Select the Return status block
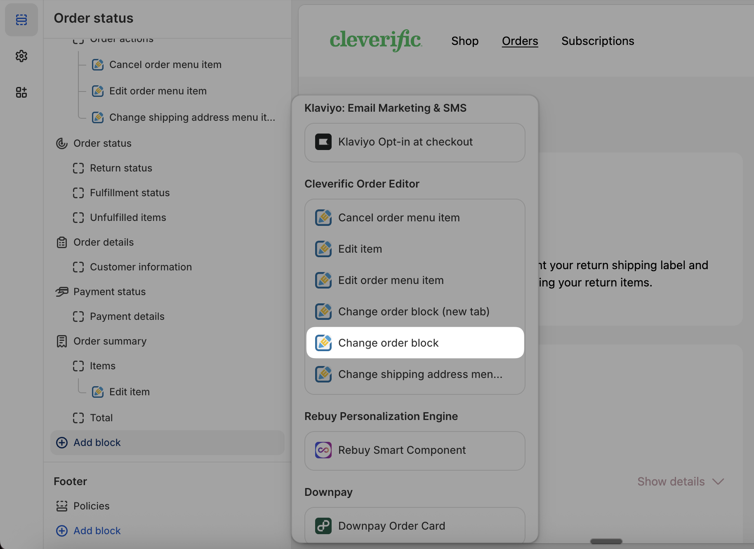Viewport: 754px width, 549px height. click(121, 168)
